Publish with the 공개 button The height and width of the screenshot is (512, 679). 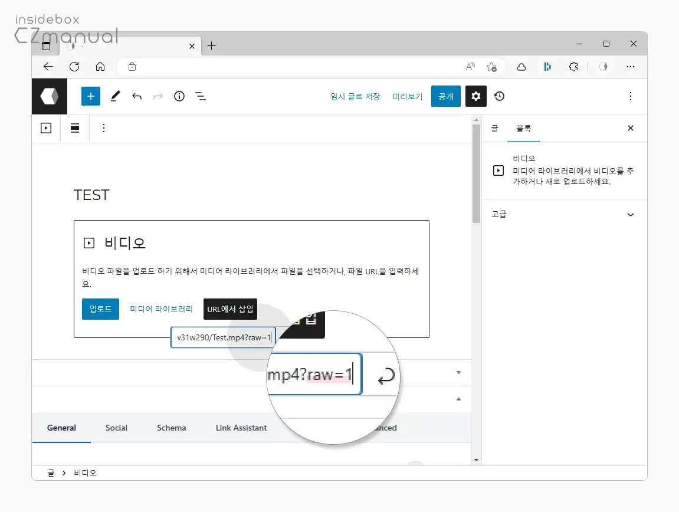[445, 96]
